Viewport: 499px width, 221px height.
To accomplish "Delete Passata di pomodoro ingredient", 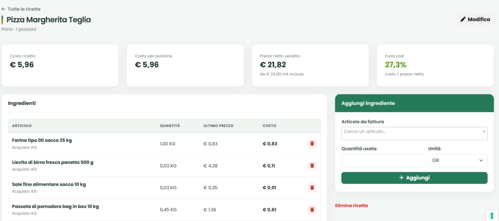I will tap(312, 210).
